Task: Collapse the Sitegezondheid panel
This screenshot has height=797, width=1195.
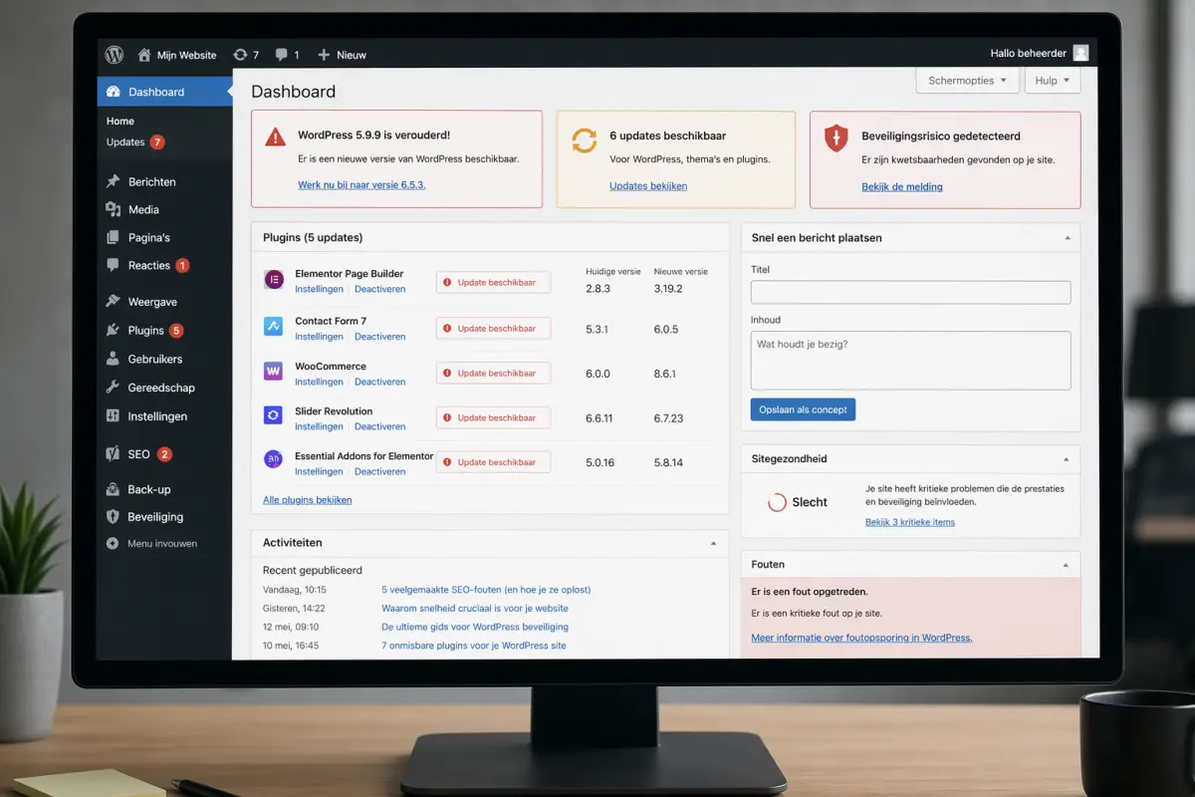Action: (1068, 459)
